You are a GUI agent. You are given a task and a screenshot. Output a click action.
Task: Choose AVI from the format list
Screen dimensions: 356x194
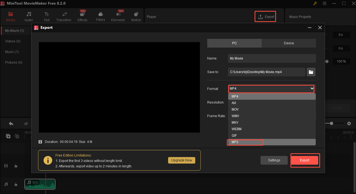(272, 103)
